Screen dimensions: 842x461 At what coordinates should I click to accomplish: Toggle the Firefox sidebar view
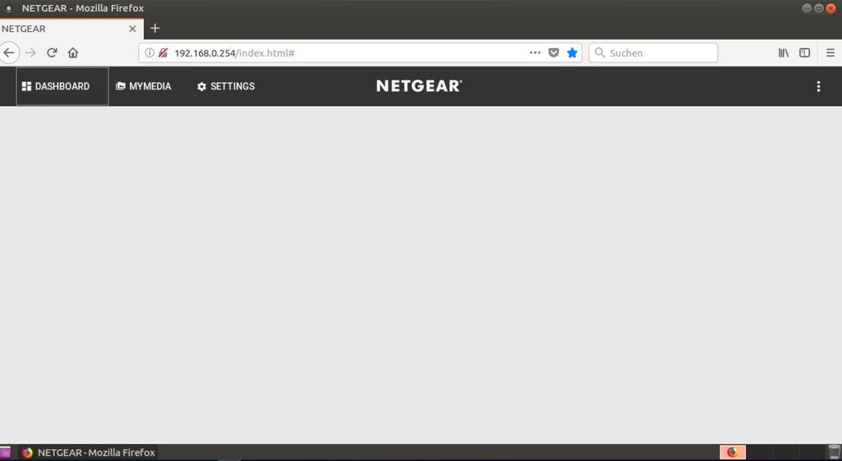[804, 52]
